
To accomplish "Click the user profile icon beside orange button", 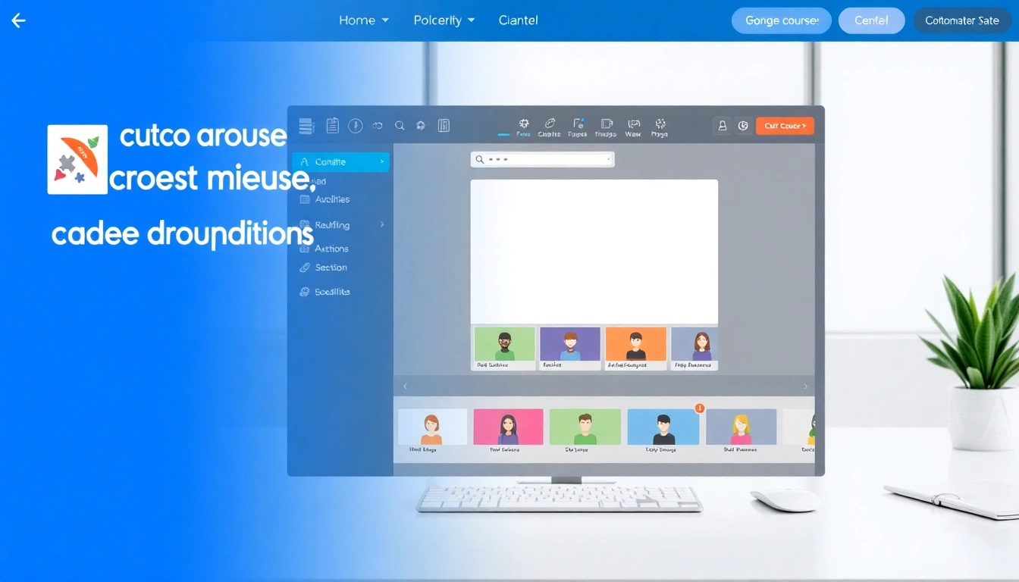I will click(722, 126).
